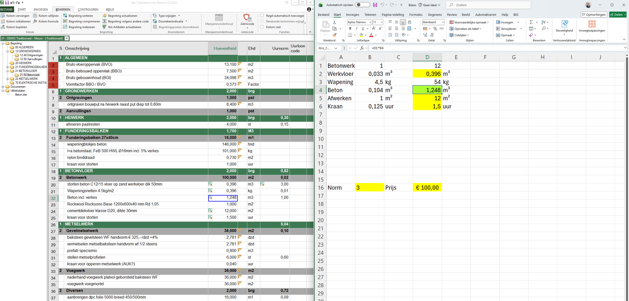629x301 pixels.
Task: Open Voorwaardelijke opmaak dropdown
Action: click(469, 22)
